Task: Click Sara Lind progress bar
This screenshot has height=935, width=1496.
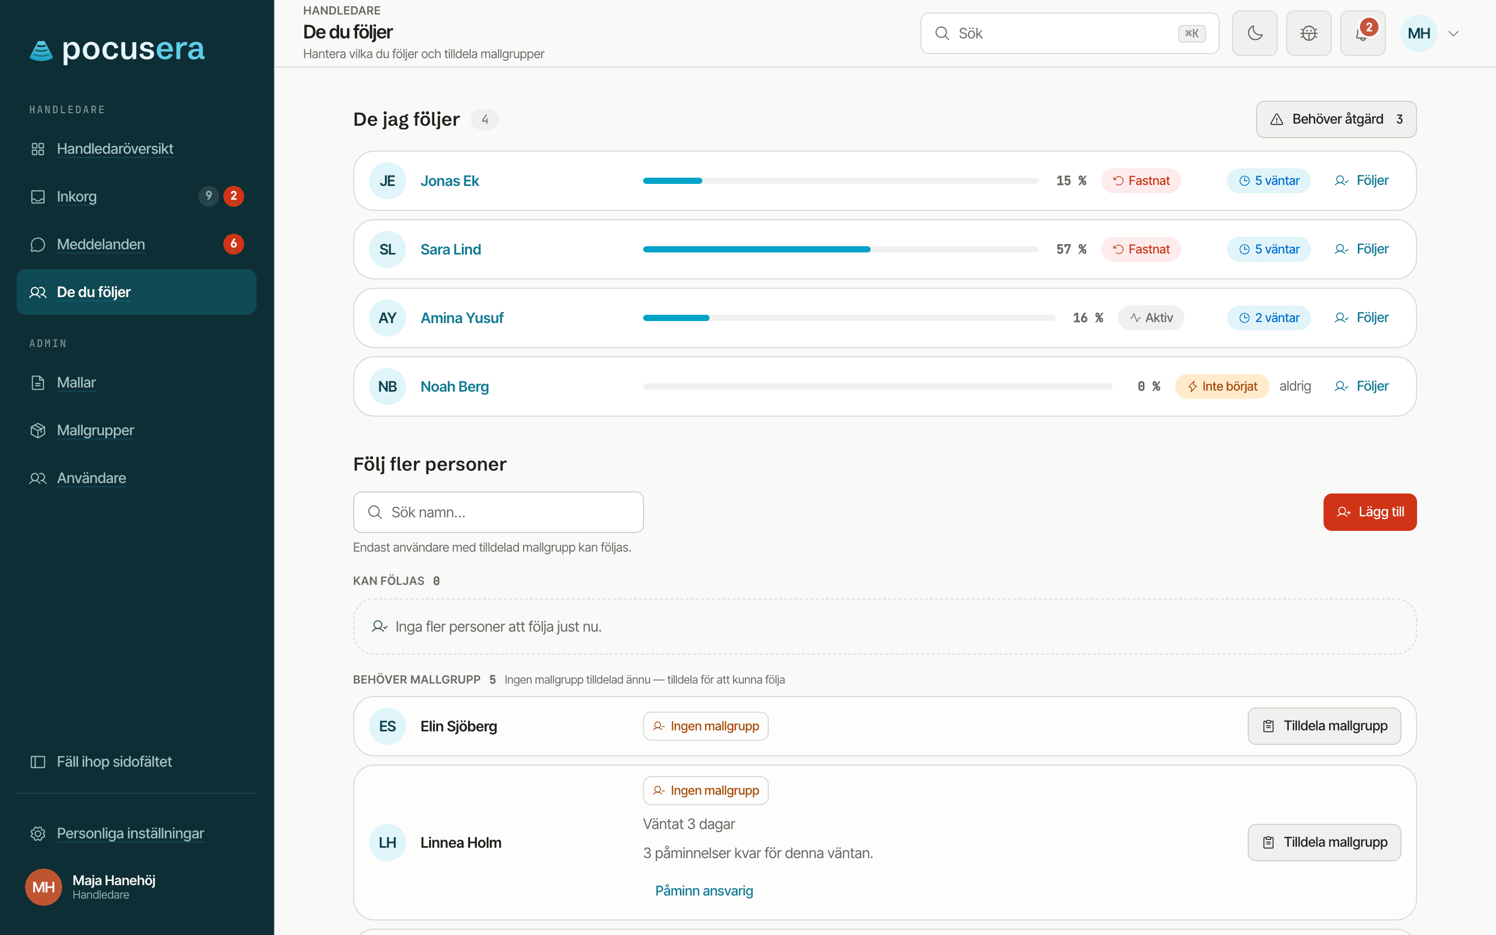Action: (x=841, y=249)
